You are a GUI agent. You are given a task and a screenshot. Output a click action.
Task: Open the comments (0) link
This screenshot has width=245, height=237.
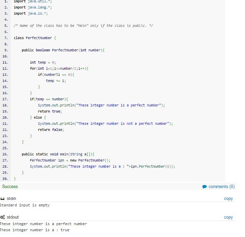click(222, 187)
